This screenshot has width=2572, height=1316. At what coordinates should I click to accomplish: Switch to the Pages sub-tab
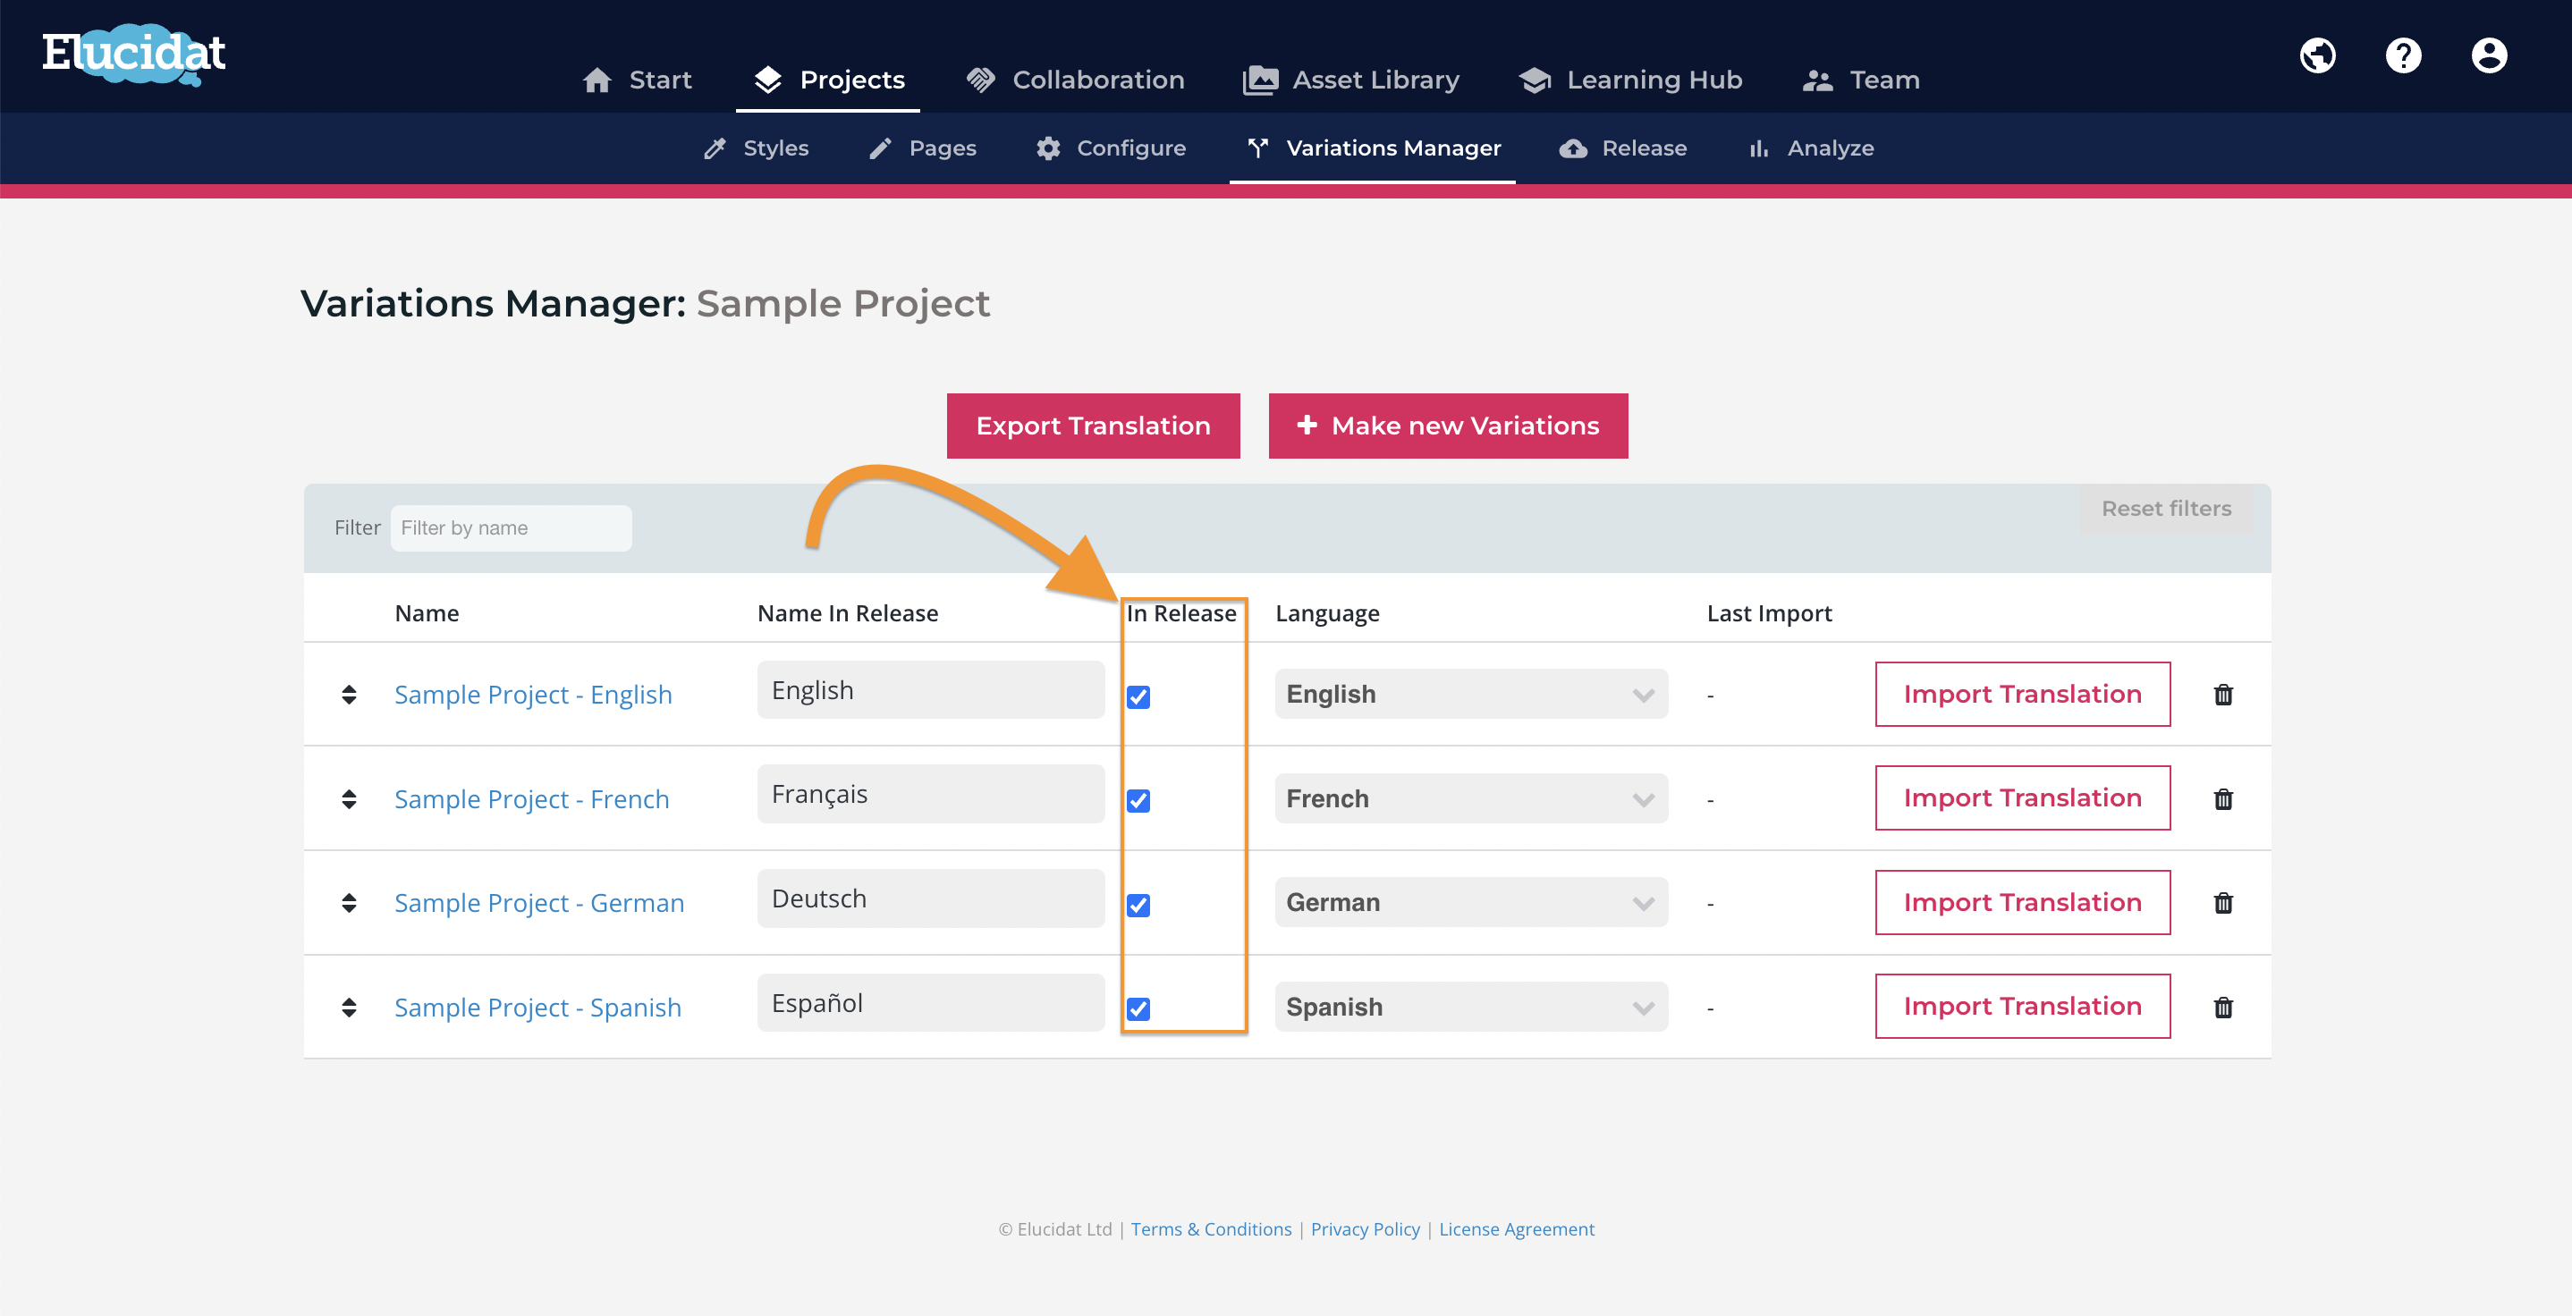[923, 148]
